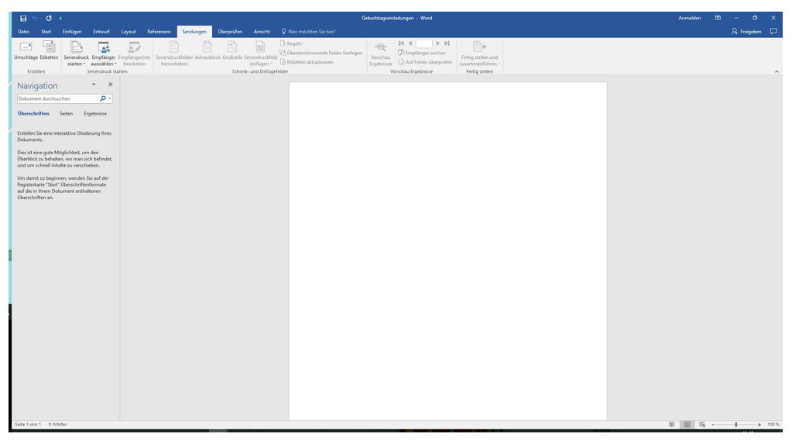Viewport: 792px width, 444px height.
Task: Click the Dokument durchsuchen search field
Action: click(58, 99)
